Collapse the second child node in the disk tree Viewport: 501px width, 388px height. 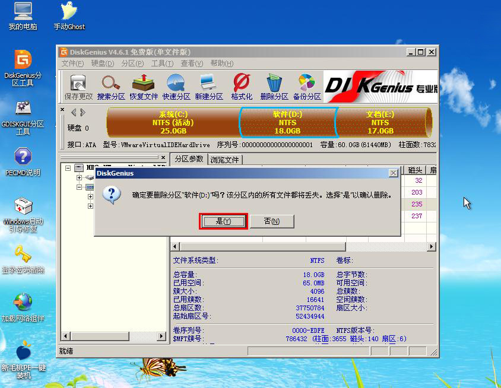click(79, 187)
